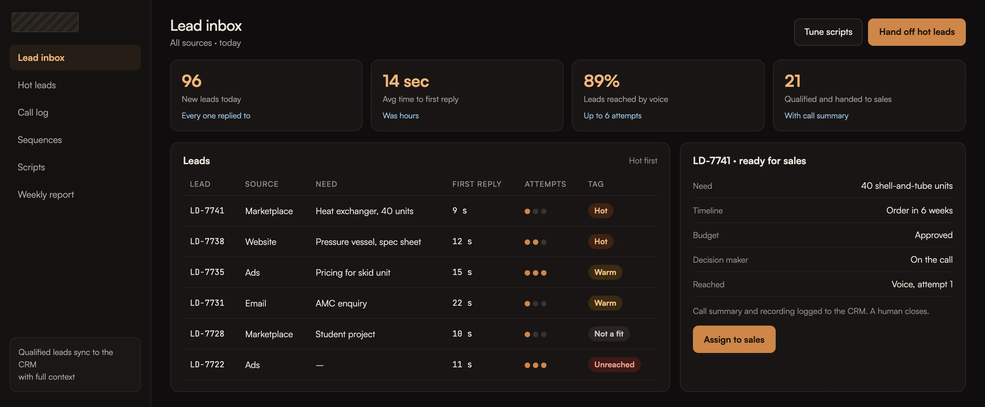The width and height of the screenshot is (985, 407).
Task: Select lead LD-7722 in the table
Action: (x=420, y=365)
